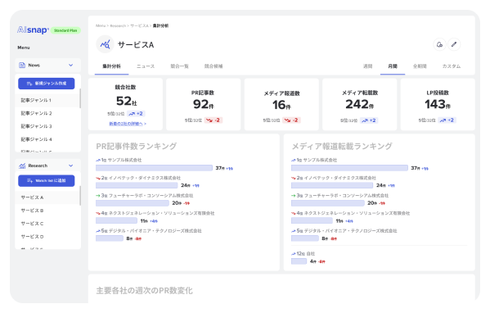This screenshot has width=490, height=313.
Task: Click the 競合社数 52社 card
Action: tap(126, 104)
